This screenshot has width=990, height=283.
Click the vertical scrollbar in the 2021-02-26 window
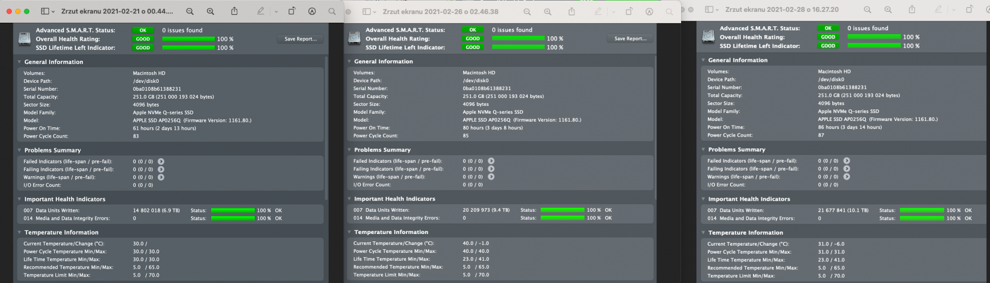pyautogui.click(x=656, y=129)
